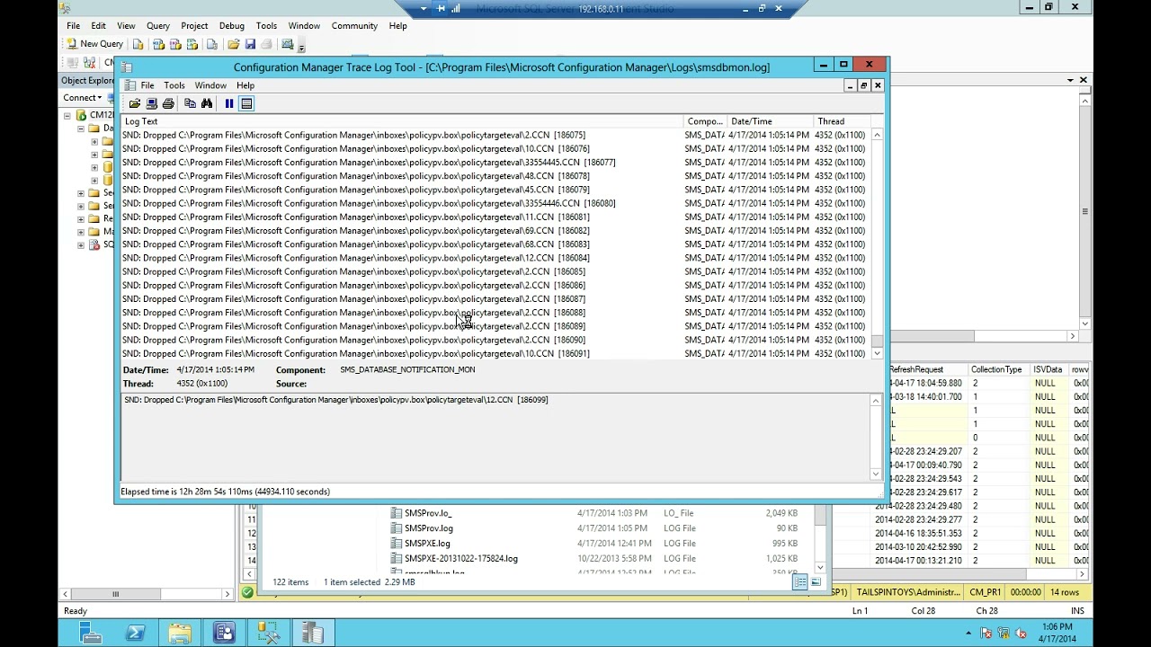Screen dimensions: 1151x647
Task: Open SSMS Debug menu
Action: click(232, 26)
